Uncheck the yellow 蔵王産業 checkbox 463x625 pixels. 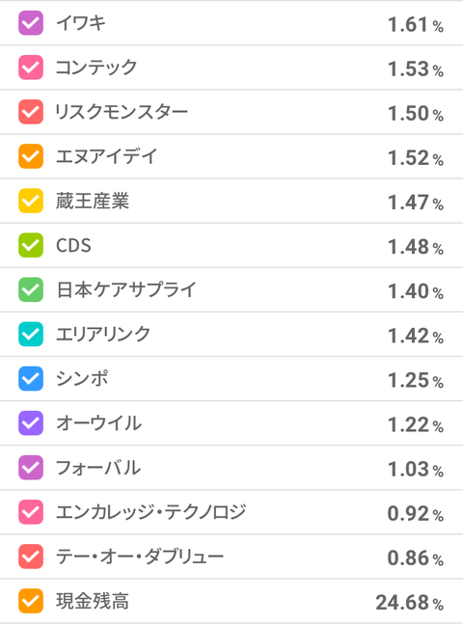coord(31,201)
